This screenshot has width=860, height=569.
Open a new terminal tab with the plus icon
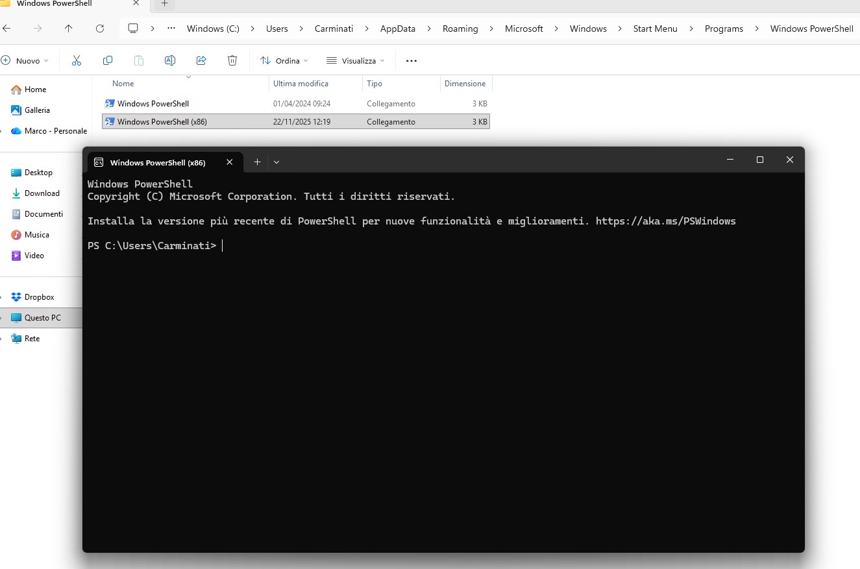click(256, 162)
